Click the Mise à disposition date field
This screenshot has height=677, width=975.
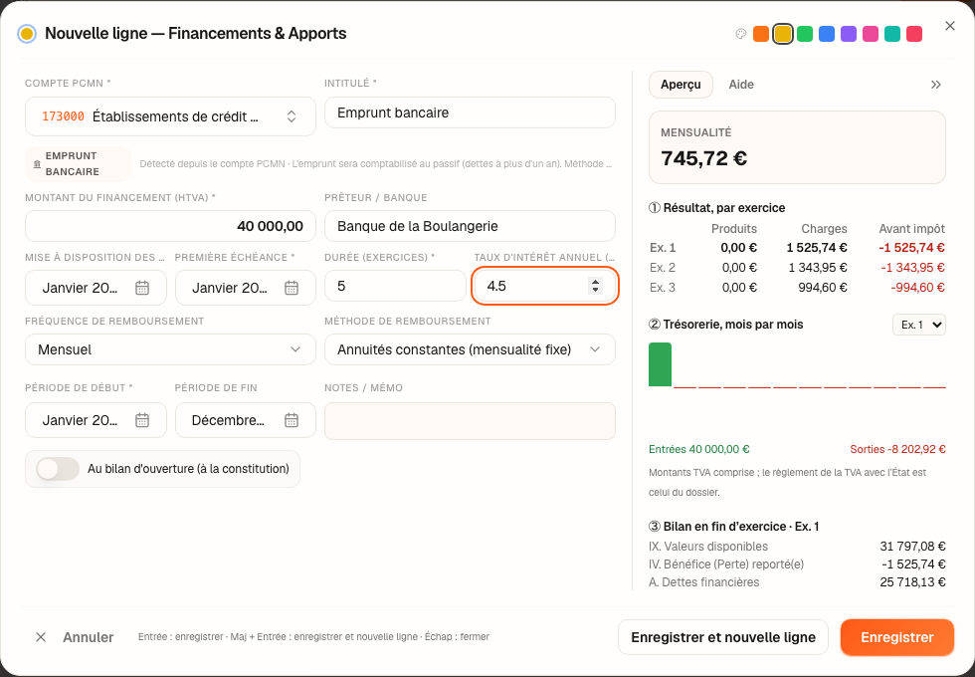[x=96, y=288]
